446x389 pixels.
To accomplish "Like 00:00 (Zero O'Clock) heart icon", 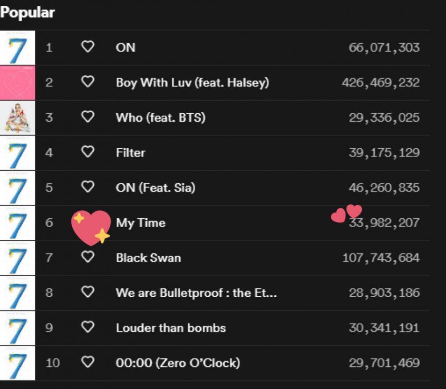I will click(x=87, y=362).
